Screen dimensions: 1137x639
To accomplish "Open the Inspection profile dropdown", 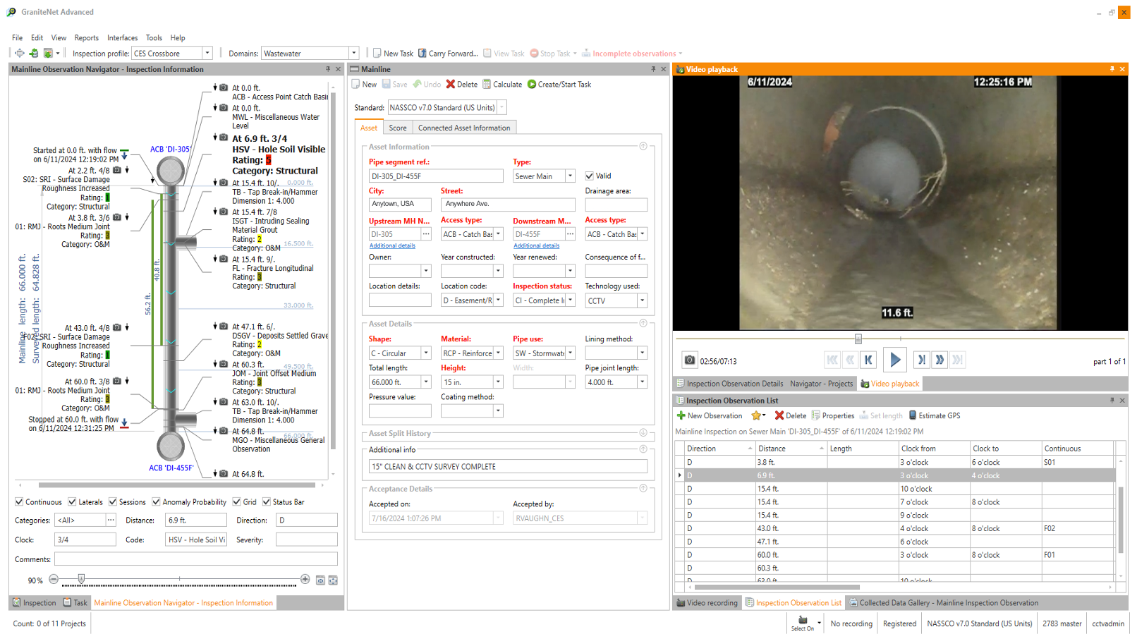I will tap(207, 54).
